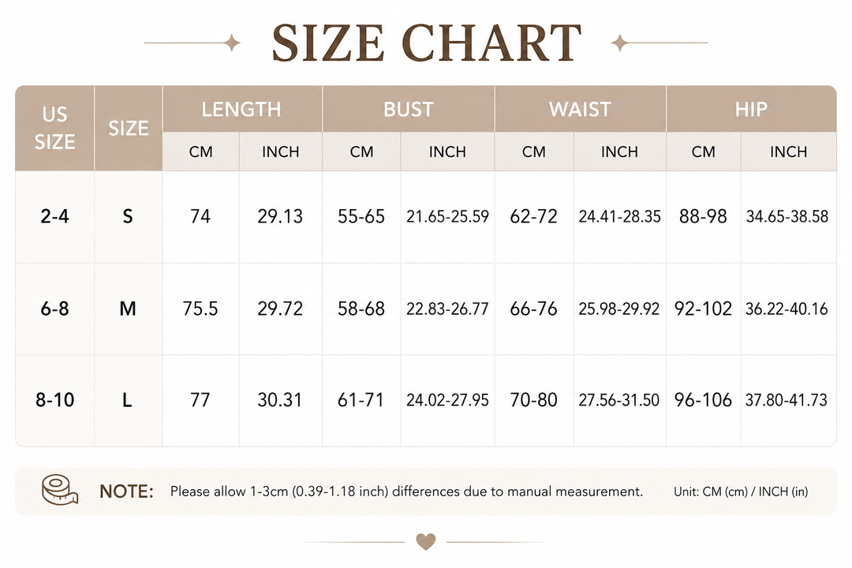Click the Unit: CM / INCH text
Screen dimensions: 852x568
[741, 491]
